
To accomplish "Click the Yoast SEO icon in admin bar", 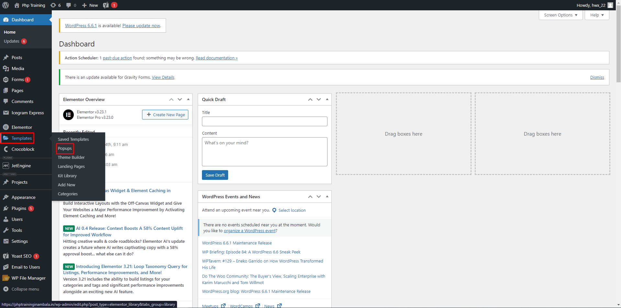I will coord(106,5).
